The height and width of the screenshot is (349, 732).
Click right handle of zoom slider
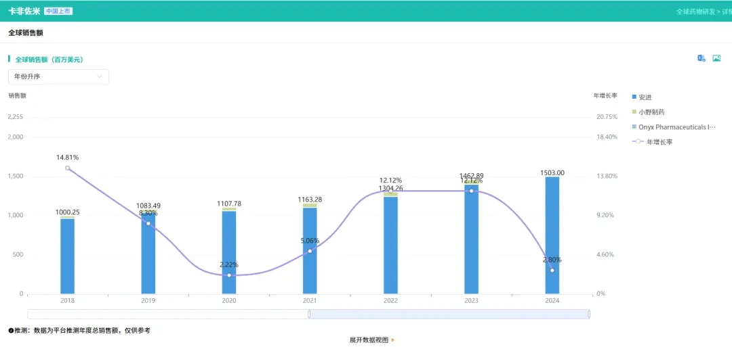589,315
